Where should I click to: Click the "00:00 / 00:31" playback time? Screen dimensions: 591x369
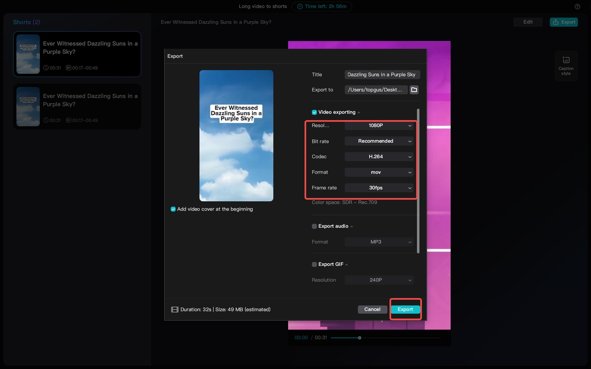(x=311, y=338)
